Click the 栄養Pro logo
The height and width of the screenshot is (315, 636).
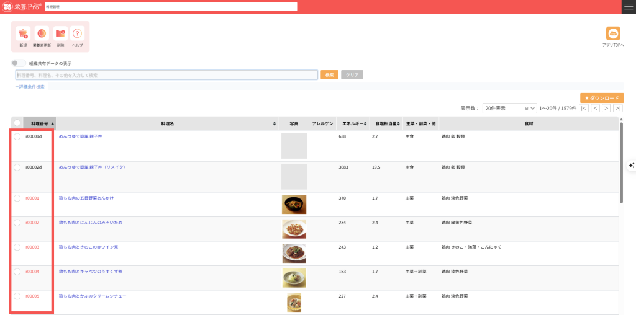tap(22, 6)
